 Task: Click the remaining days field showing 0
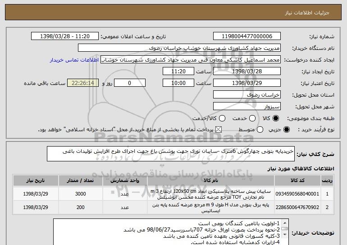tap(130, 83)
